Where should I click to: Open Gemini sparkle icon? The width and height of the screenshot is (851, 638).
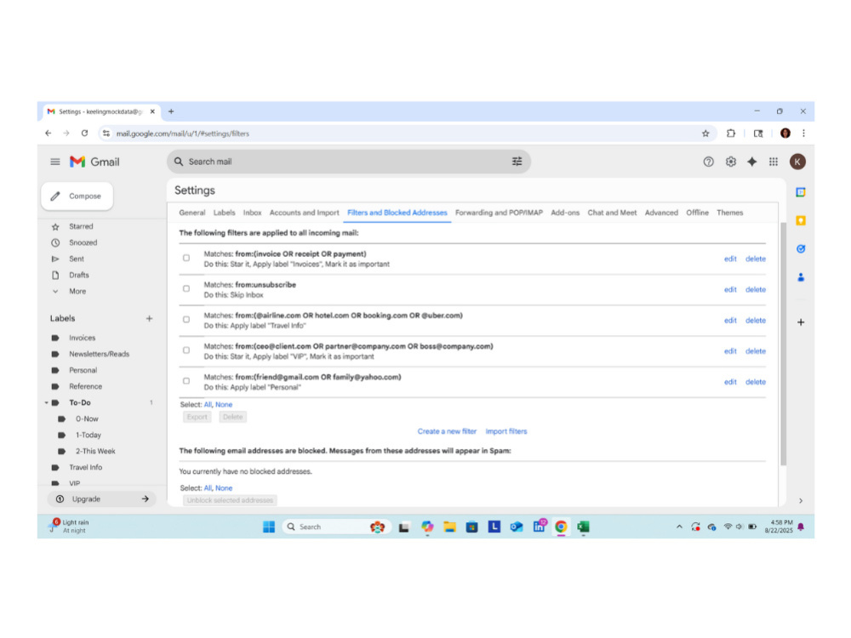click(751, 162)
